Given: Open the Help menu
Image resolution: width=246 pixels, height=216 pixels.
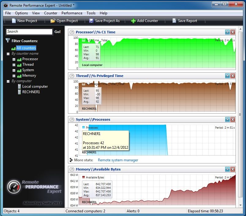Looking at the screenshot, I should click(x=103, y=13).
